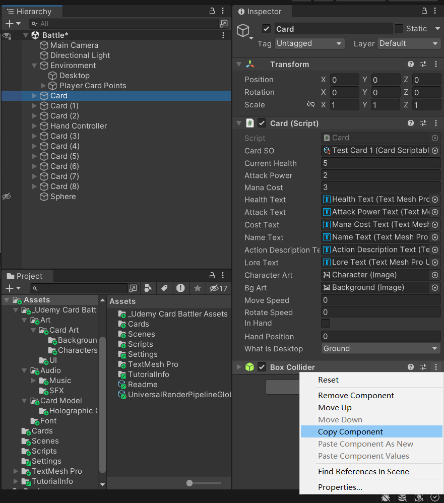Open the Tag dropdown showing Untagged
This screenshot has height=503, width=444.
point(309,44)
